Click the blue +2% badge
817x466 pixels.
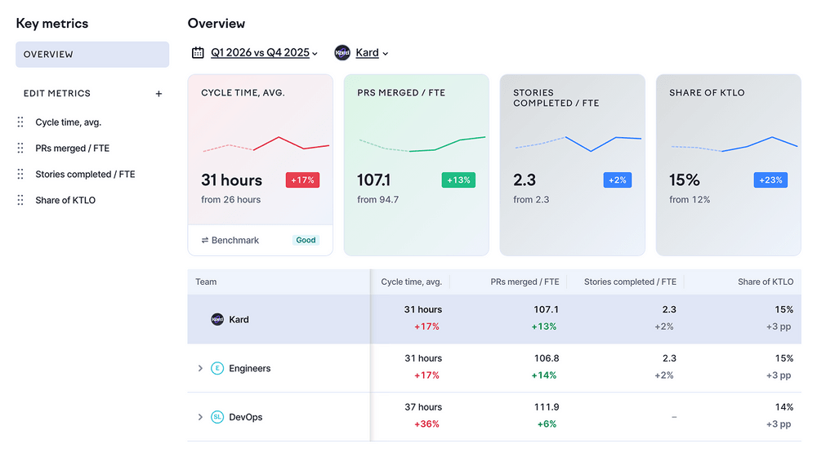point(618,180)
